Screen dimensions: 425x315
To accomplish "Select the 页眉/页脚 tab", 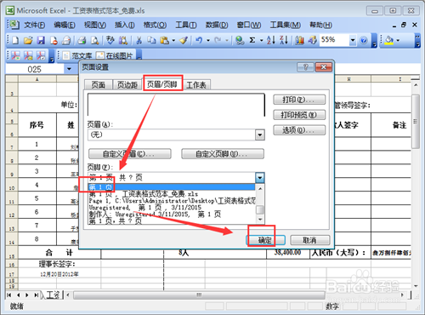I will [162, 83].
